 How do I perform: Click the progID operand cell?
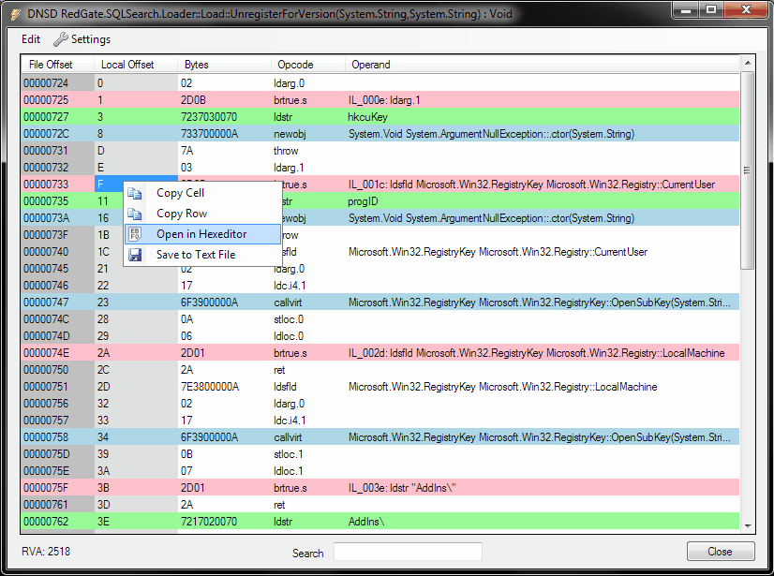542,200
